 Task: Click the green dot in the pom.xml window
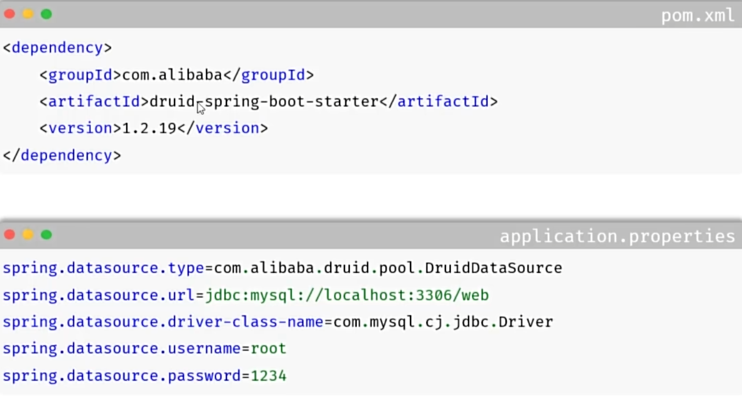(x=47, y=14)
